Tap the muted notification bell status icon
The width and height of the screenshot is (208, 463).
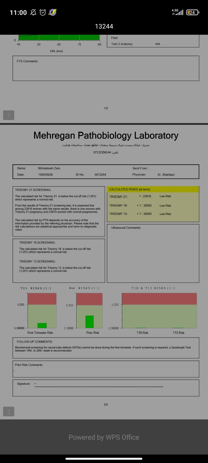point(34,12)
